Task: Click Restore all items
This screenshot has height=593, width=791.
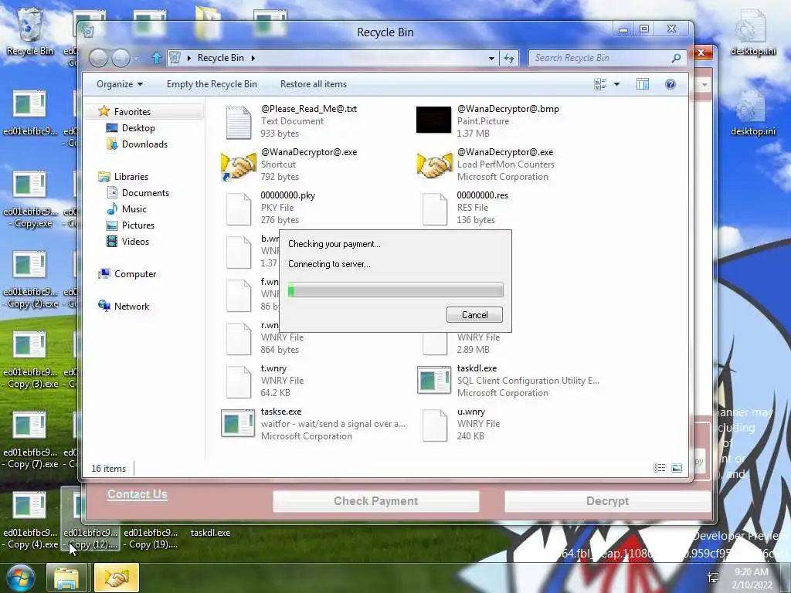Action: (314, 84)
